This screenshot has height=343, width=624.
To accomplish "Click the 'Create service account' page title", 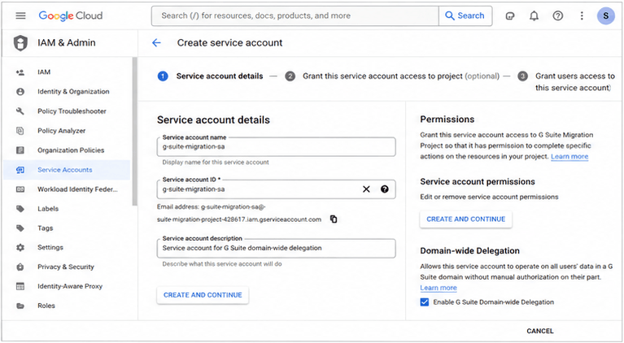I will [x=229, y=42].
